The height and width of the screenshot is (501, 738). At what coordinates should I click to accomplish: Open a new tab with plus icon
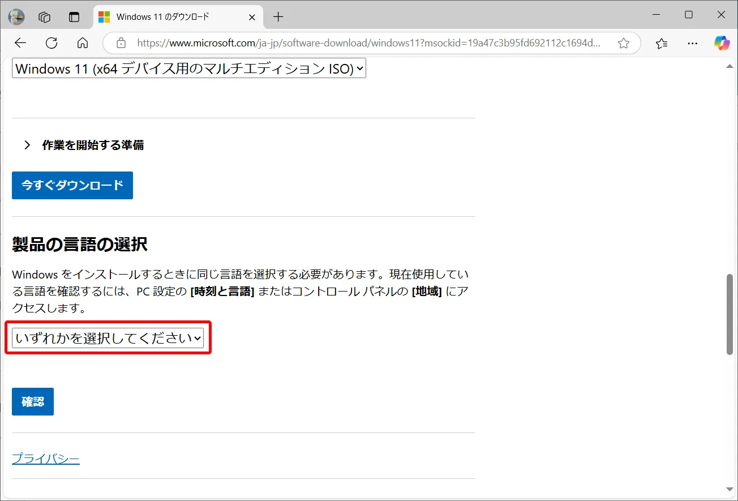pyautogui.click(x=278, y=17)
